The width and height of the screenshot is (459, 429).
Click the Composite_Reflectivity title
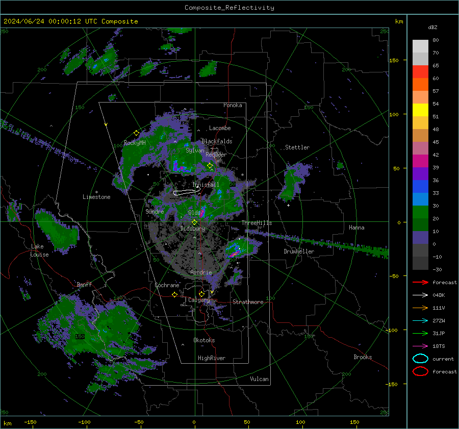(229, 8)
